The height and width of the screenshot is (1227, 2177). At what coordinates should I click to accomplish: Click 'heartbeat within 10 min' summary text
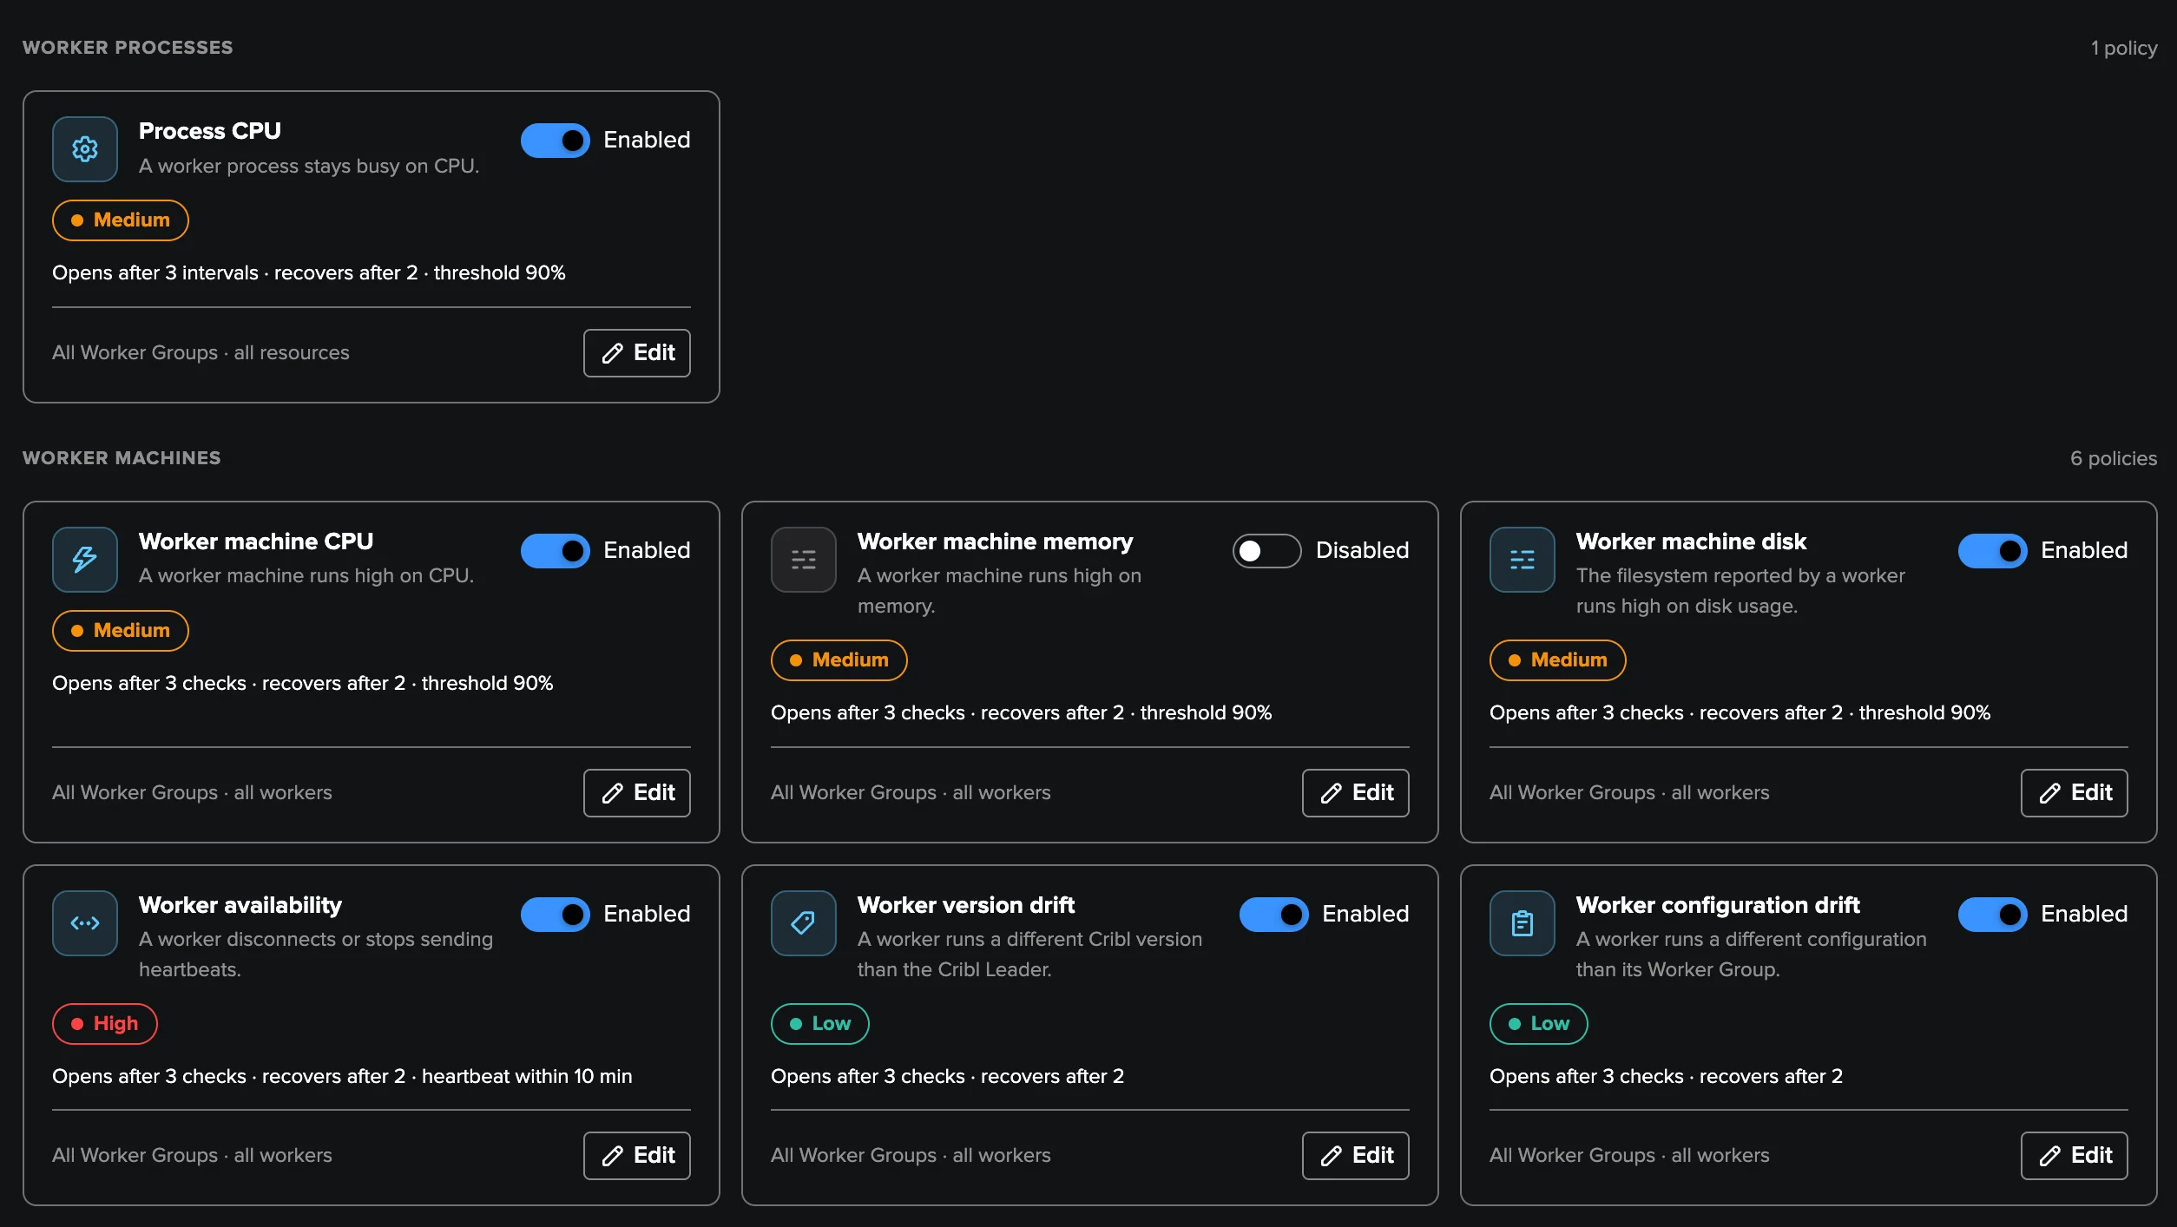pyautogui.click(x=527, y=1077)
